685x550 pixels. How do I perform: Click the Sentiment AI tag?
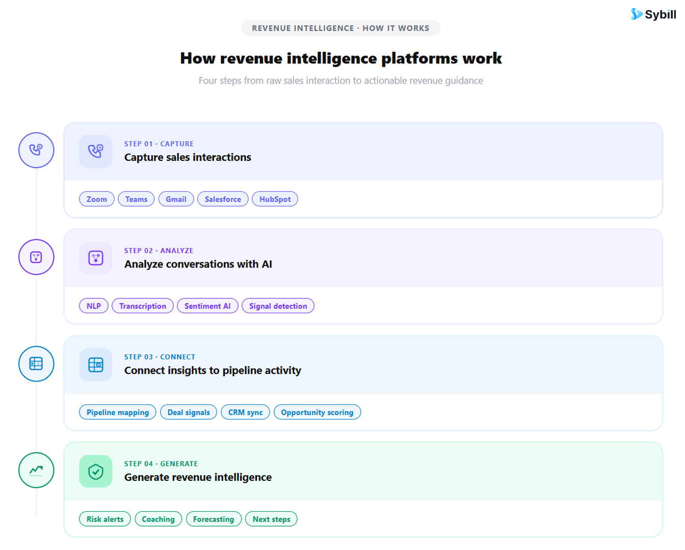click(x=207, y=306)
